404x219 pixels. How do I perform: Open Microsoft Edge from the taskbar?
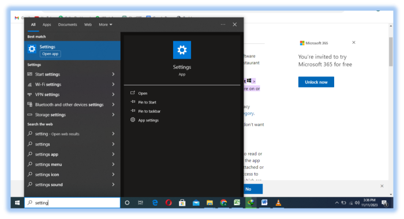[x=155, y=203]
